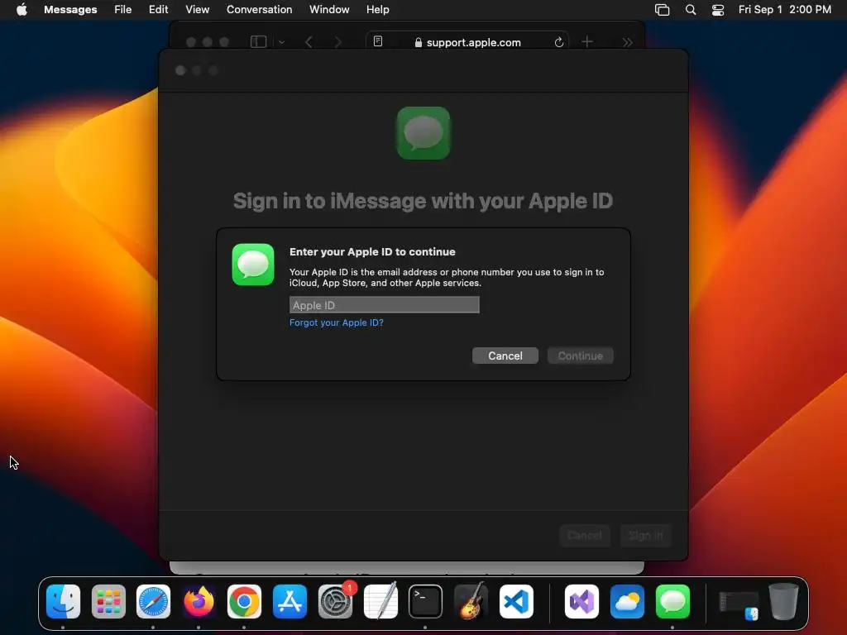Click Safari's back arrow
Screen dimensions: 847x635
click(309, 41)
